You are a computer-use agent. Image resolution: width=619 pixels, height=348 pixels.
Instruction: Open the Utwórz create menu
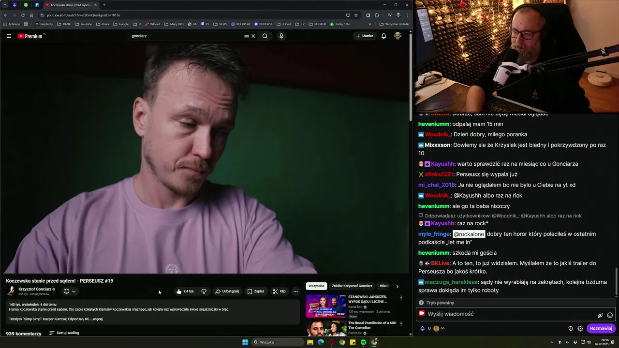click(365, 36)
